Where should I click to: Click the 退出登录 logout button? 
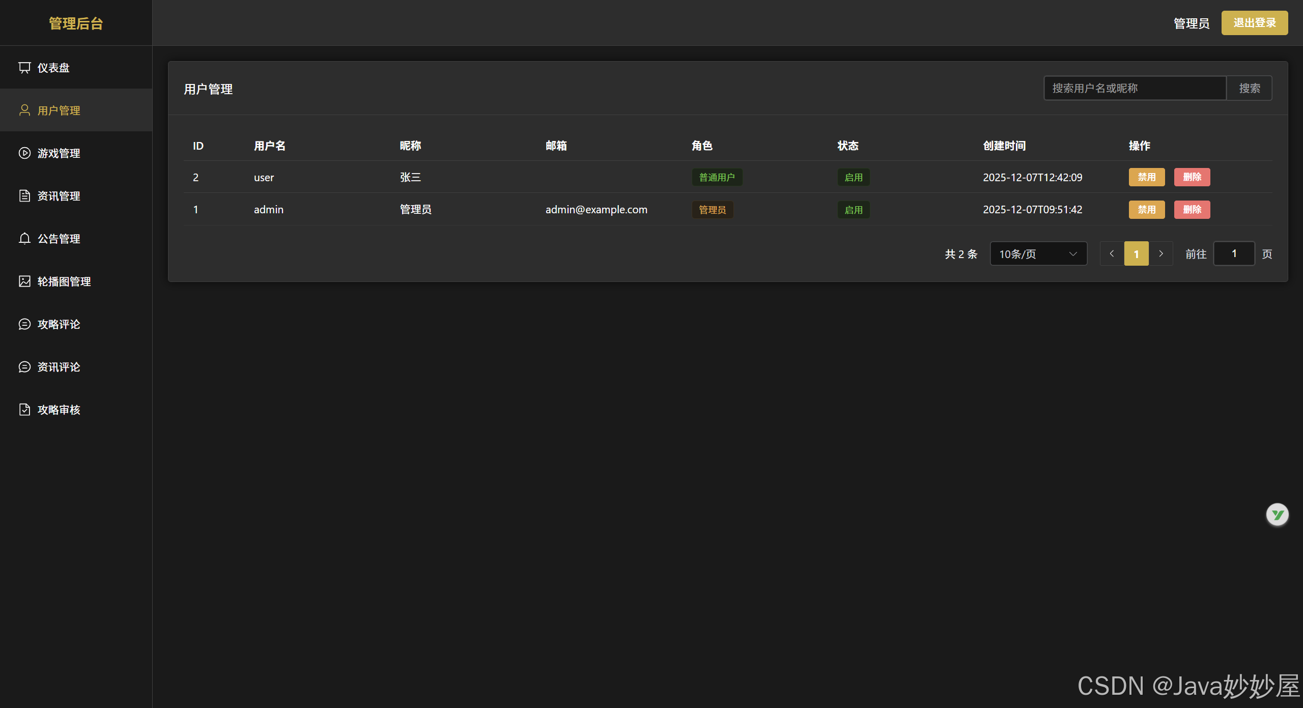pos(1254,23)
